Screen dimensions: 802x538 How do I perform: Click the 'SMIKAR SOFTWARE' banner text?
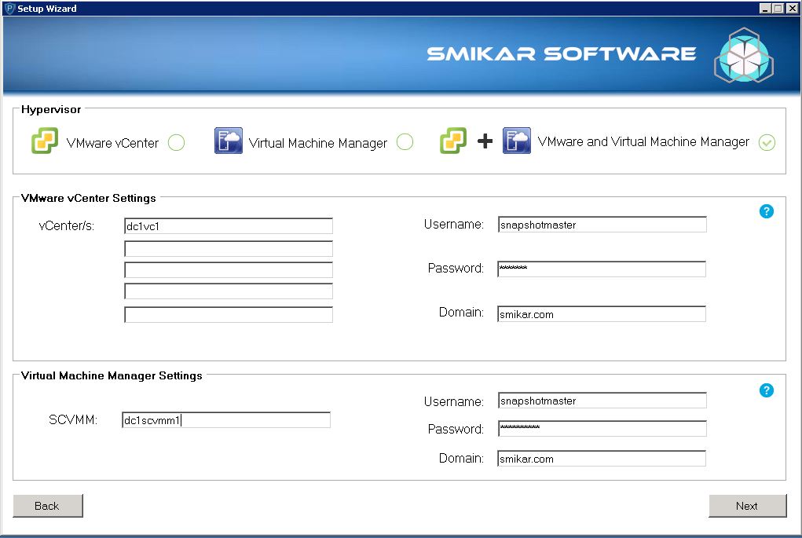[x=561, y=53]
